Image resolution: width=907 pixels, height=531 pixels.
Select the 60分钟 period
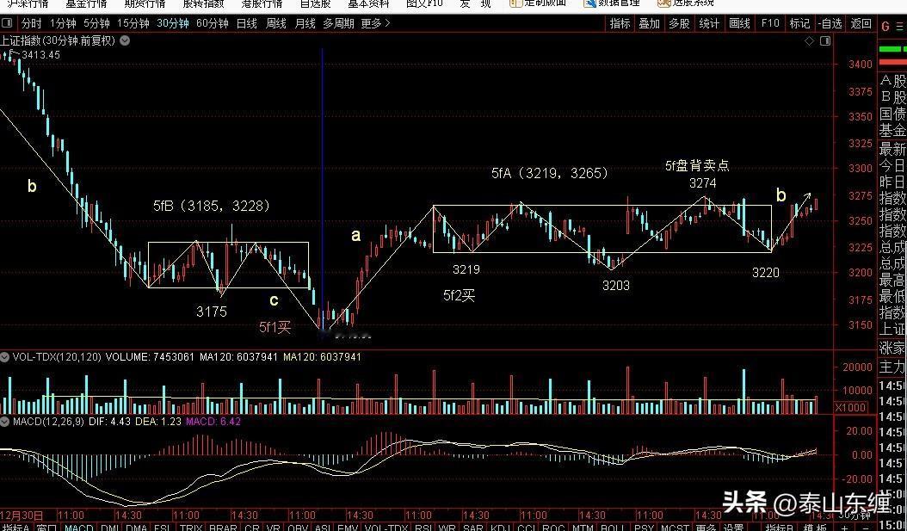point(213,24)
